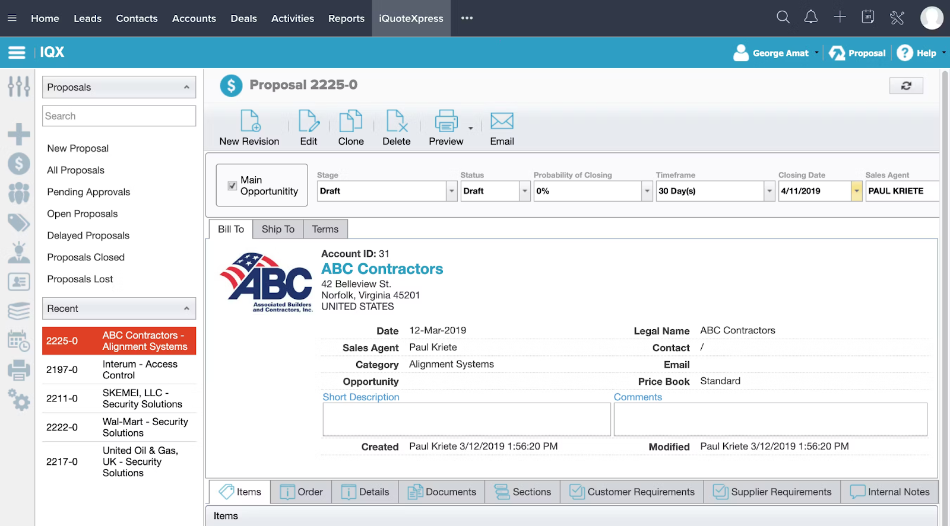Open the Preview printer icon
The height and width of the screenshot is (526, 950).
coord(446,122)
